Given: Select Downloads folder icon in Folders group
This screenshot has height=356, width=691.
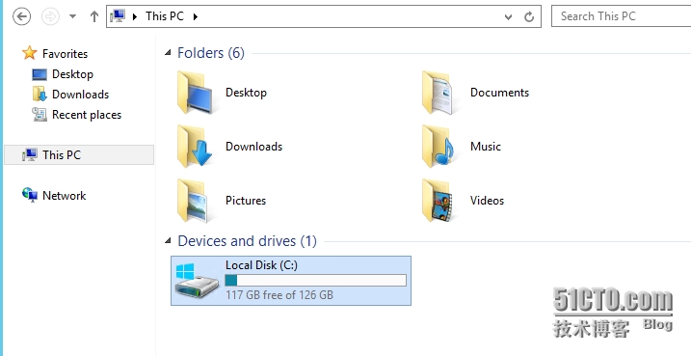Looking at the screenshot, I should (x=195, y=147).
